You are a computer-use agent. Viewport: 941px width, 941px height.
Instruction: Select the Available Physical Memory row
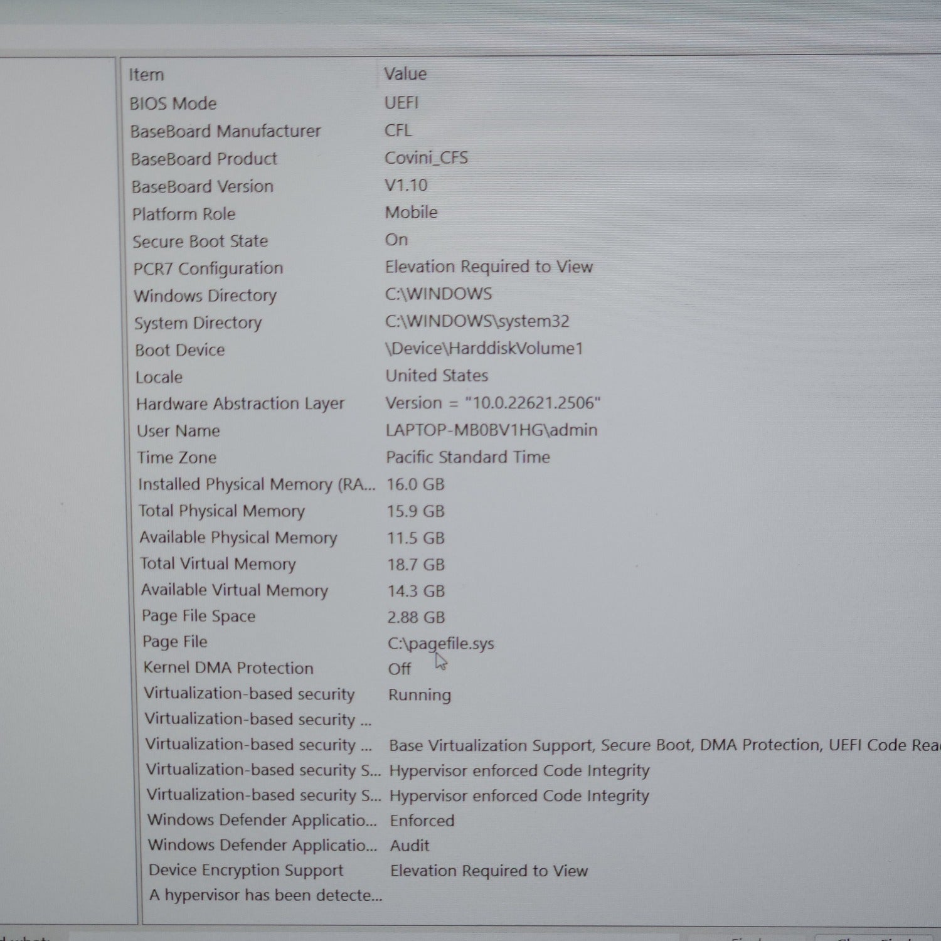pos(238,538)
